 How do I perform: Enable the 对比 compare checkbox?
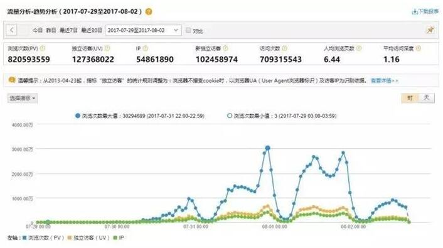tap(188, 30)
